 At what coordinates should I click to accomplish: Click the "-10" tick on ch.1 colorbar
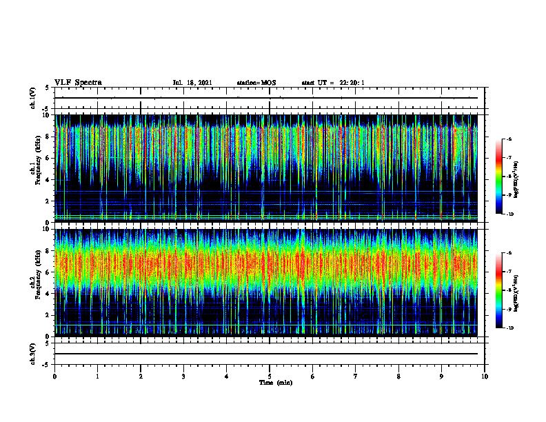(x=509, y=214)
